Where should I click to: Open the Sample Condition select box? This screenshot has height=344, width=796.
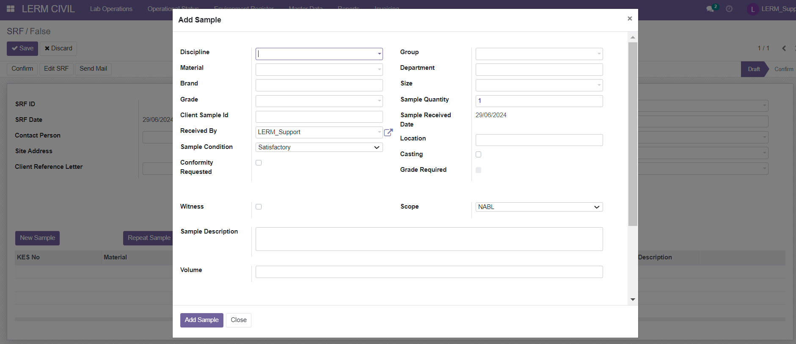point(319,147)
